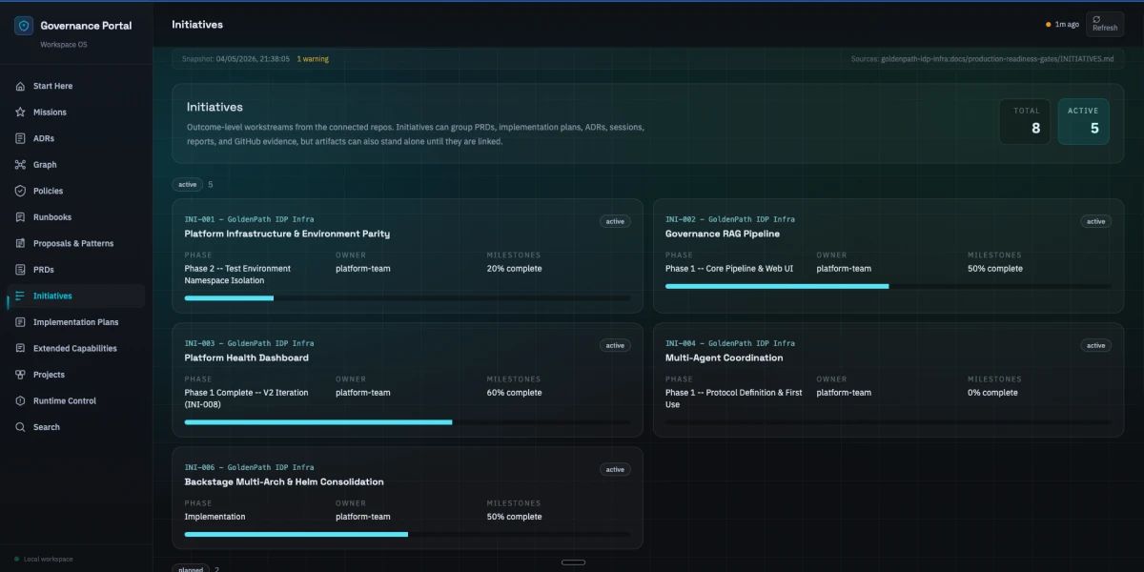Open Governance RAG Pipeline initiative
Image resolution: width=1144 pixels, height=572 pixels.
pos(888,255)
